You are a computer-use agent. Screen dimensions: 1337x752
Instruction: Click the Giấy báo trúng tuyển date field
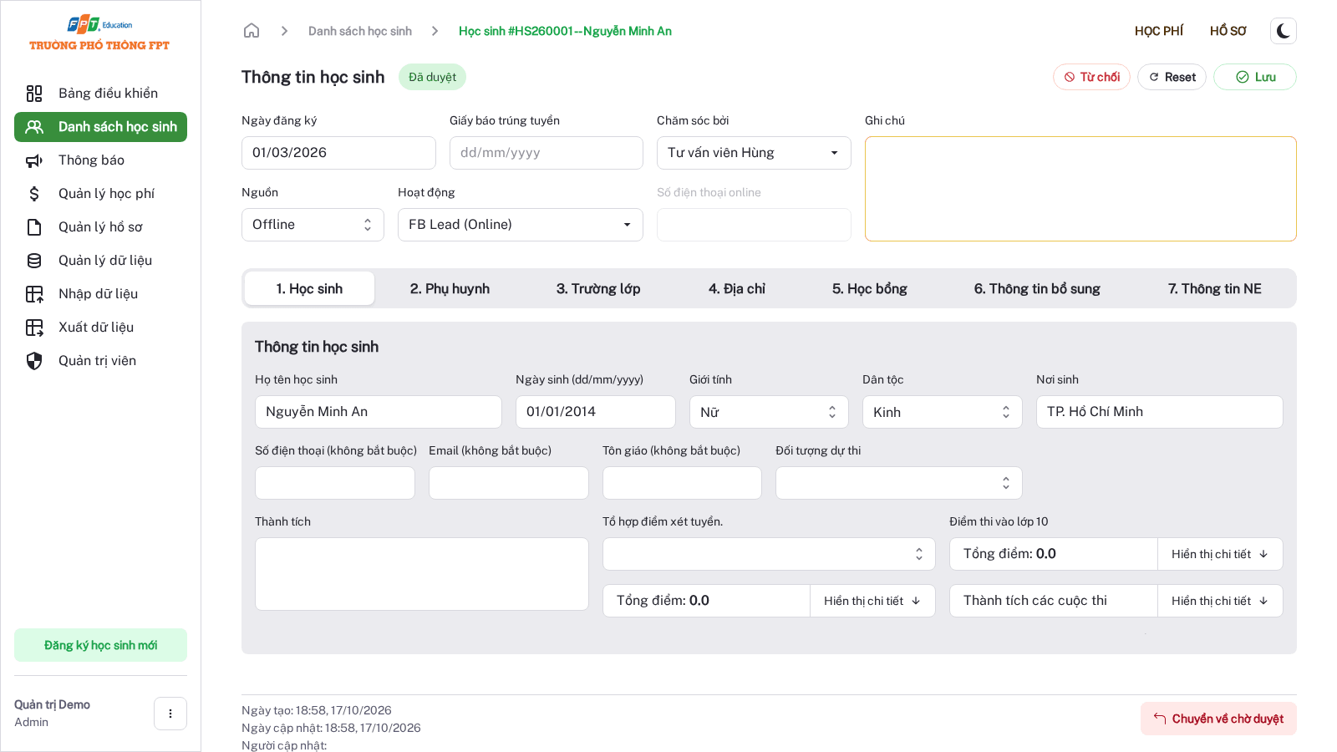pyautogui.click(x=546, y=153)
